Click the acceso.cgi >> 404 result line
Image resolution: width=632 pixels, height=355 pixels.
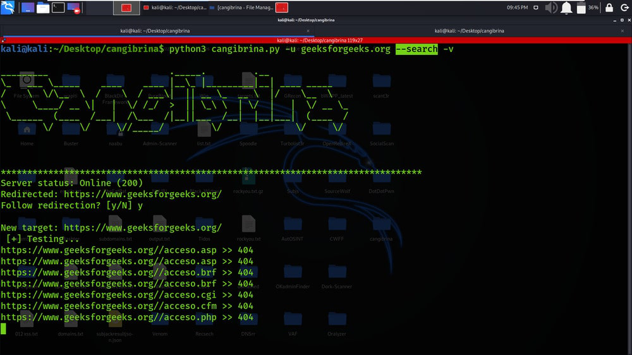[127, 295]
